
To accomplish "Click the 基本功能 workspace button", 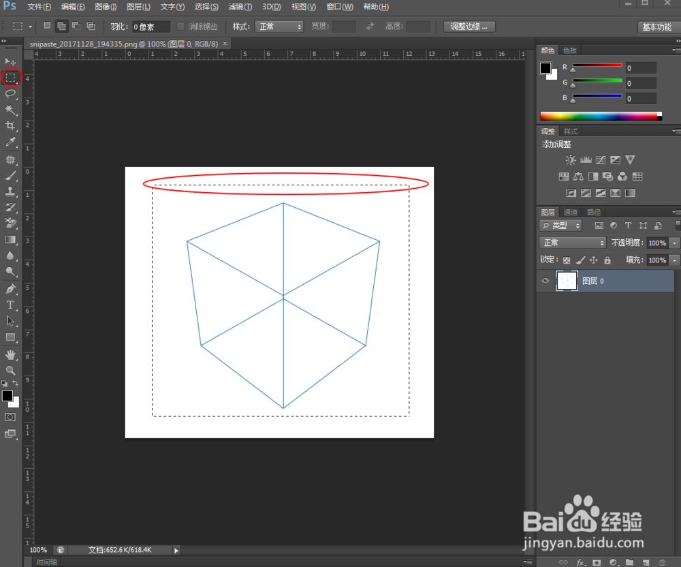I will (657, 27).
